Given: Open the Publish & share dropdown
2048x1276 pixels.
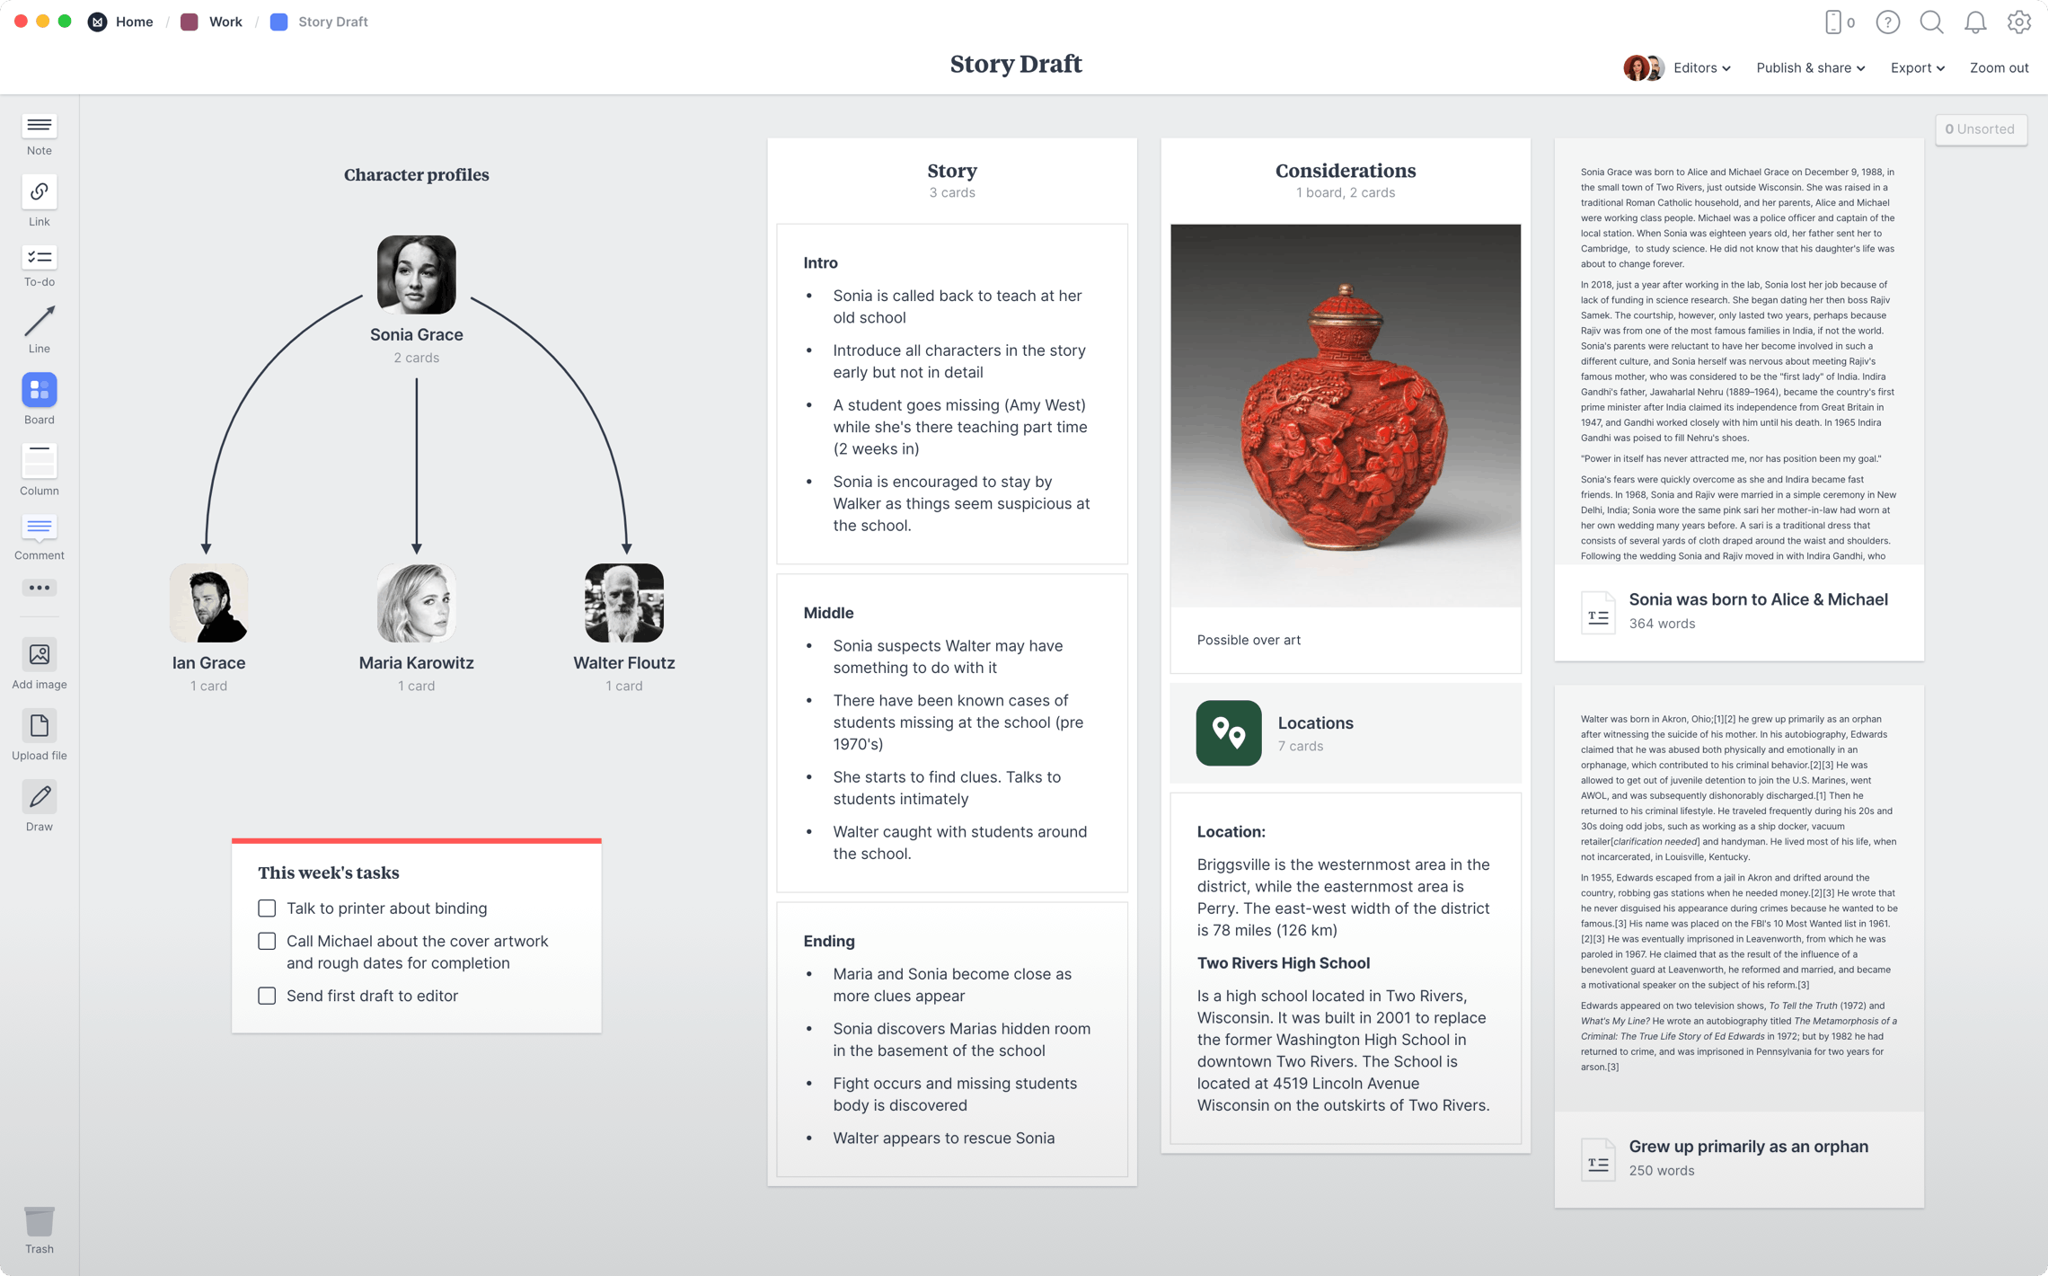Looking at the screenshot, I should coord(1810,66).
